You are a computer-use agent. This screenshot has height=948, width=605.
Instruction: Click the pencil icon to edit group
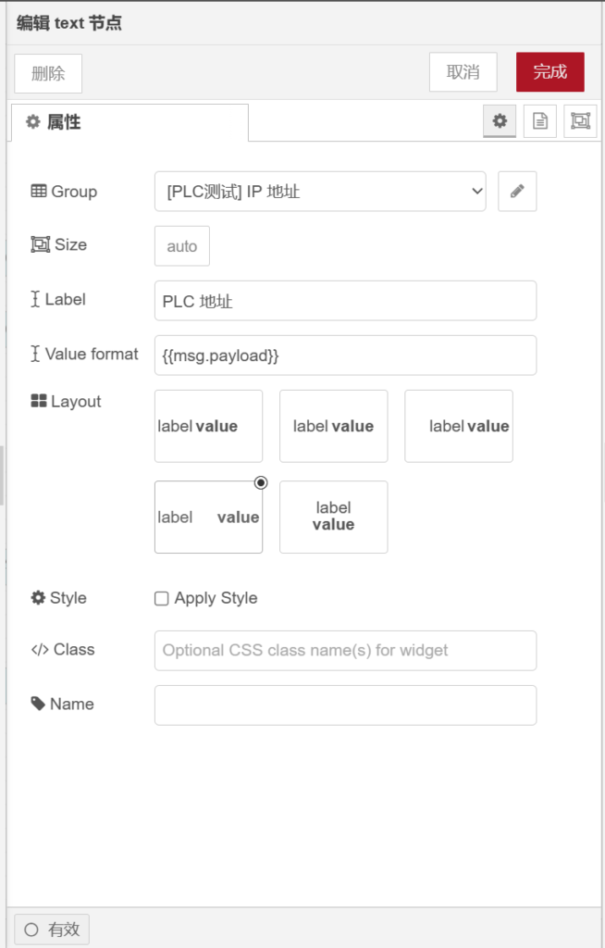(x=517, y=192)
